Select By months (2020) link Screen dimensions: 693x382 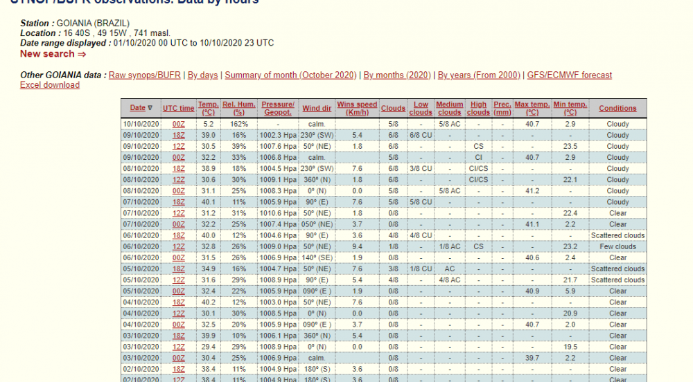(397, 75)
